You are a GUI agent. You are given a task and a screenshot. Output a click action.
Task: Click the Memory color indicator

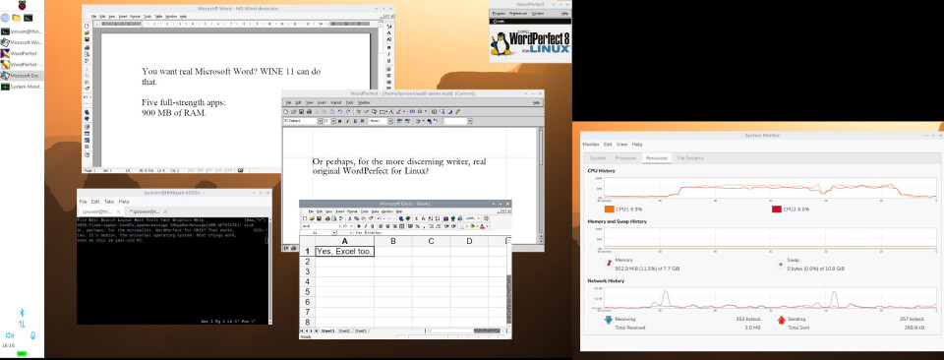point(608,263)
